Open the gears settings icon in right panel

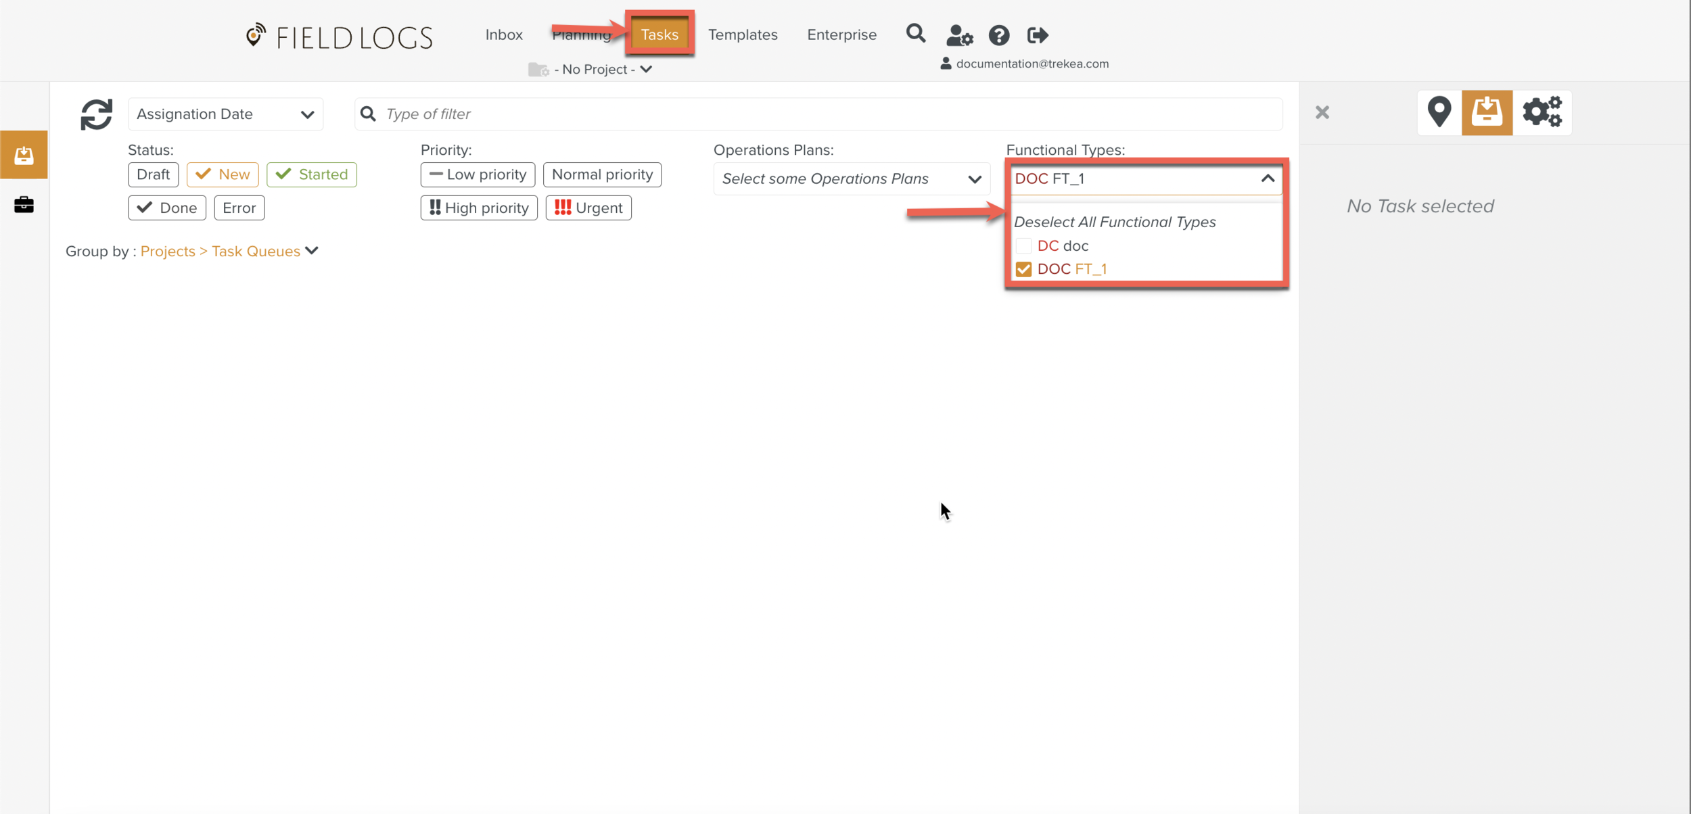1542,112
